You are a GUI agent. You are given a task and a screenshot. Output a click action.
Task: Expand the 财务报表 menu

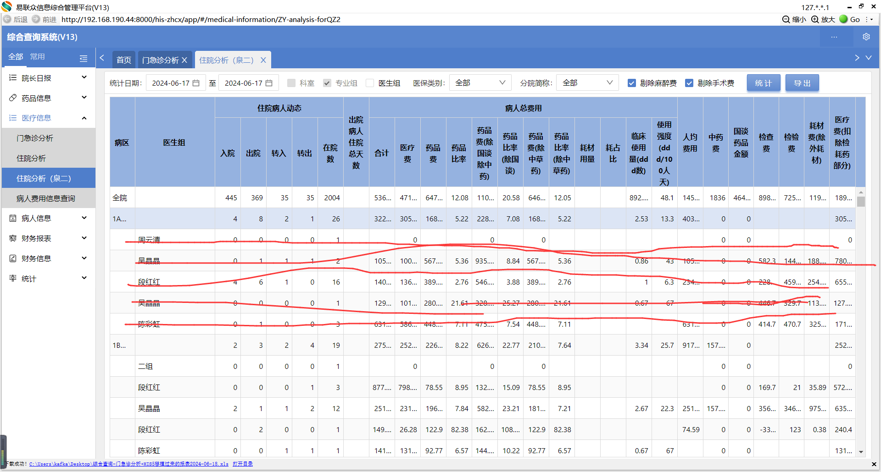(84, 238)
